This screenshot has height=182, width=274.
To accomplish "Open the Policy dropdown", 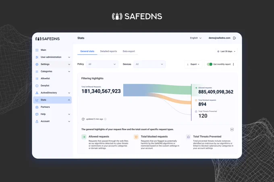I will coord(102,64).
